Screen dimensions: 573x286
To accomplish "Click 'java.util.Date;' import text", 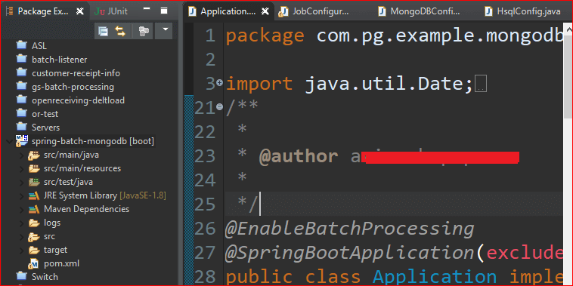I will pyautogui.click(x=389, y=85).
